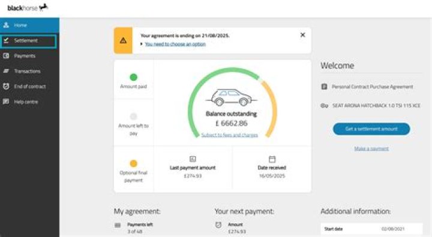
Task: Click the 'Your next payment:' heading
Action: click(x=244, y=211)
